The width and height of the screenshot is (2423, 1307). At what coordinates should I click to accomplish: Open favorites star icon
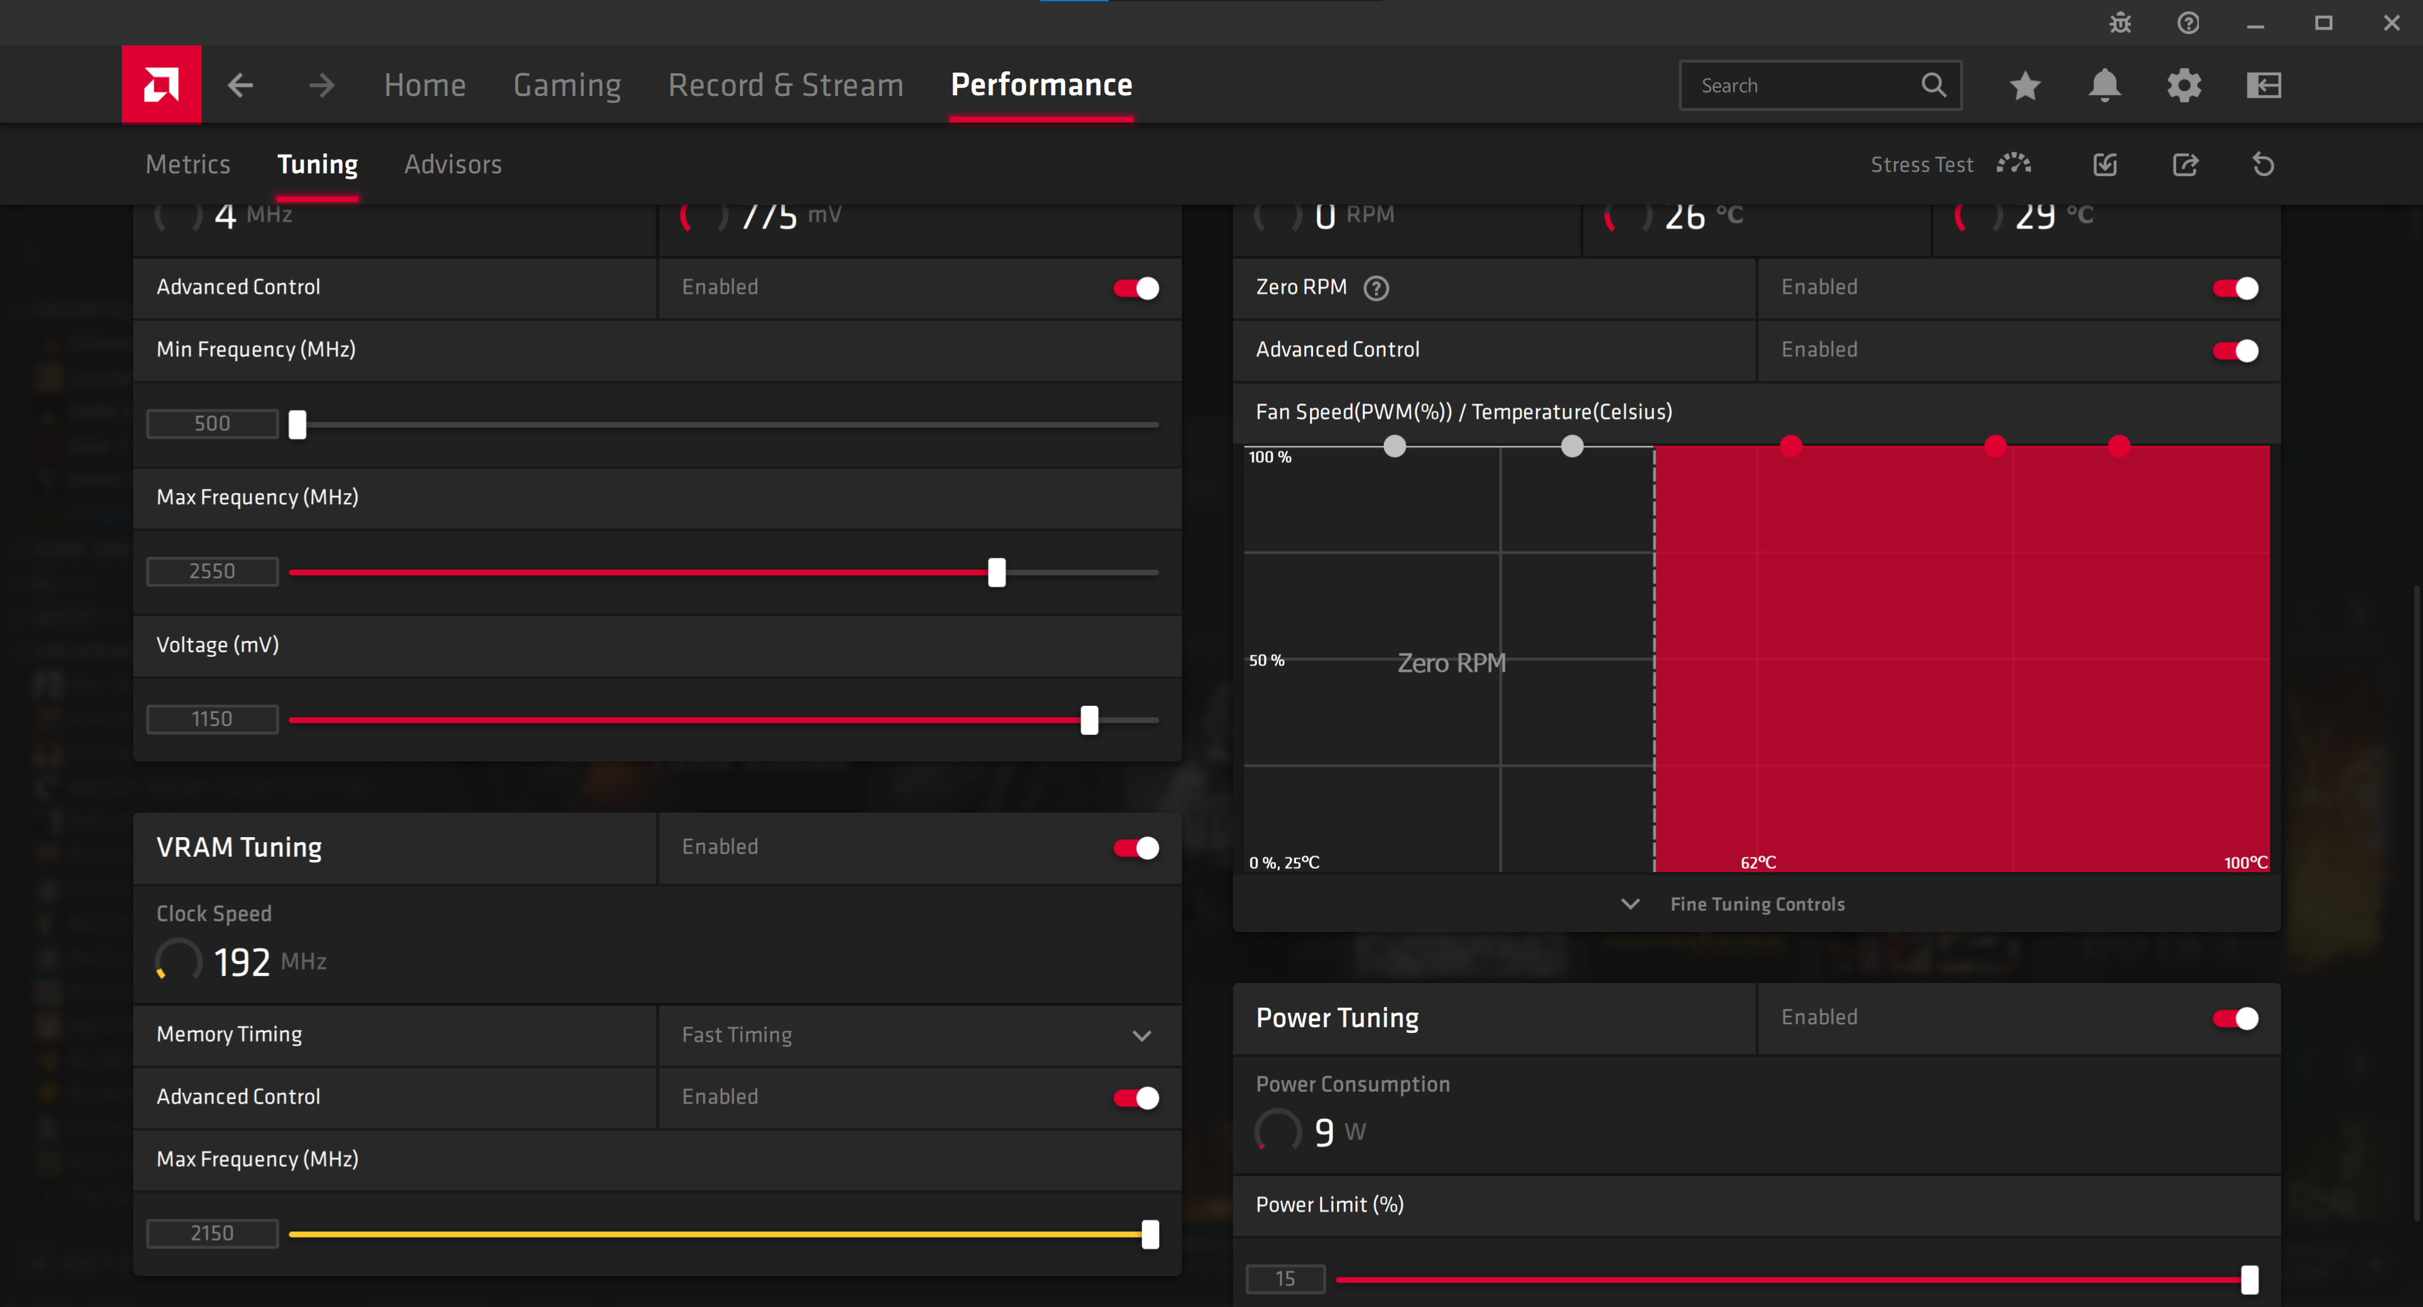point(2025,86)
